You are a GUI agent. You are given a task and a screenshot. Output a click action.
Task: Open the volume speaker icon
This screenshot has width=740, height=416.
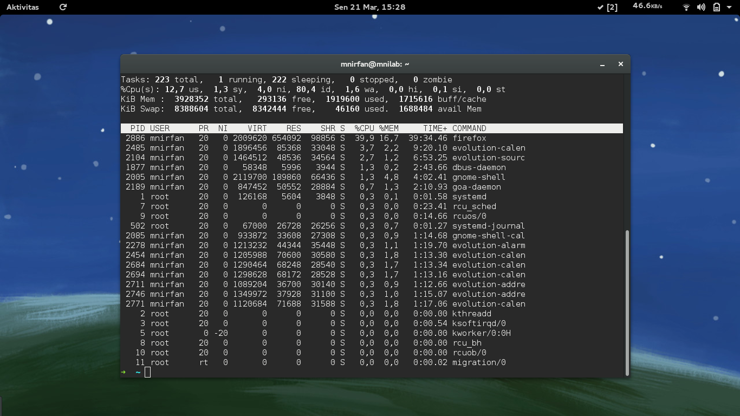coord(701,7)
